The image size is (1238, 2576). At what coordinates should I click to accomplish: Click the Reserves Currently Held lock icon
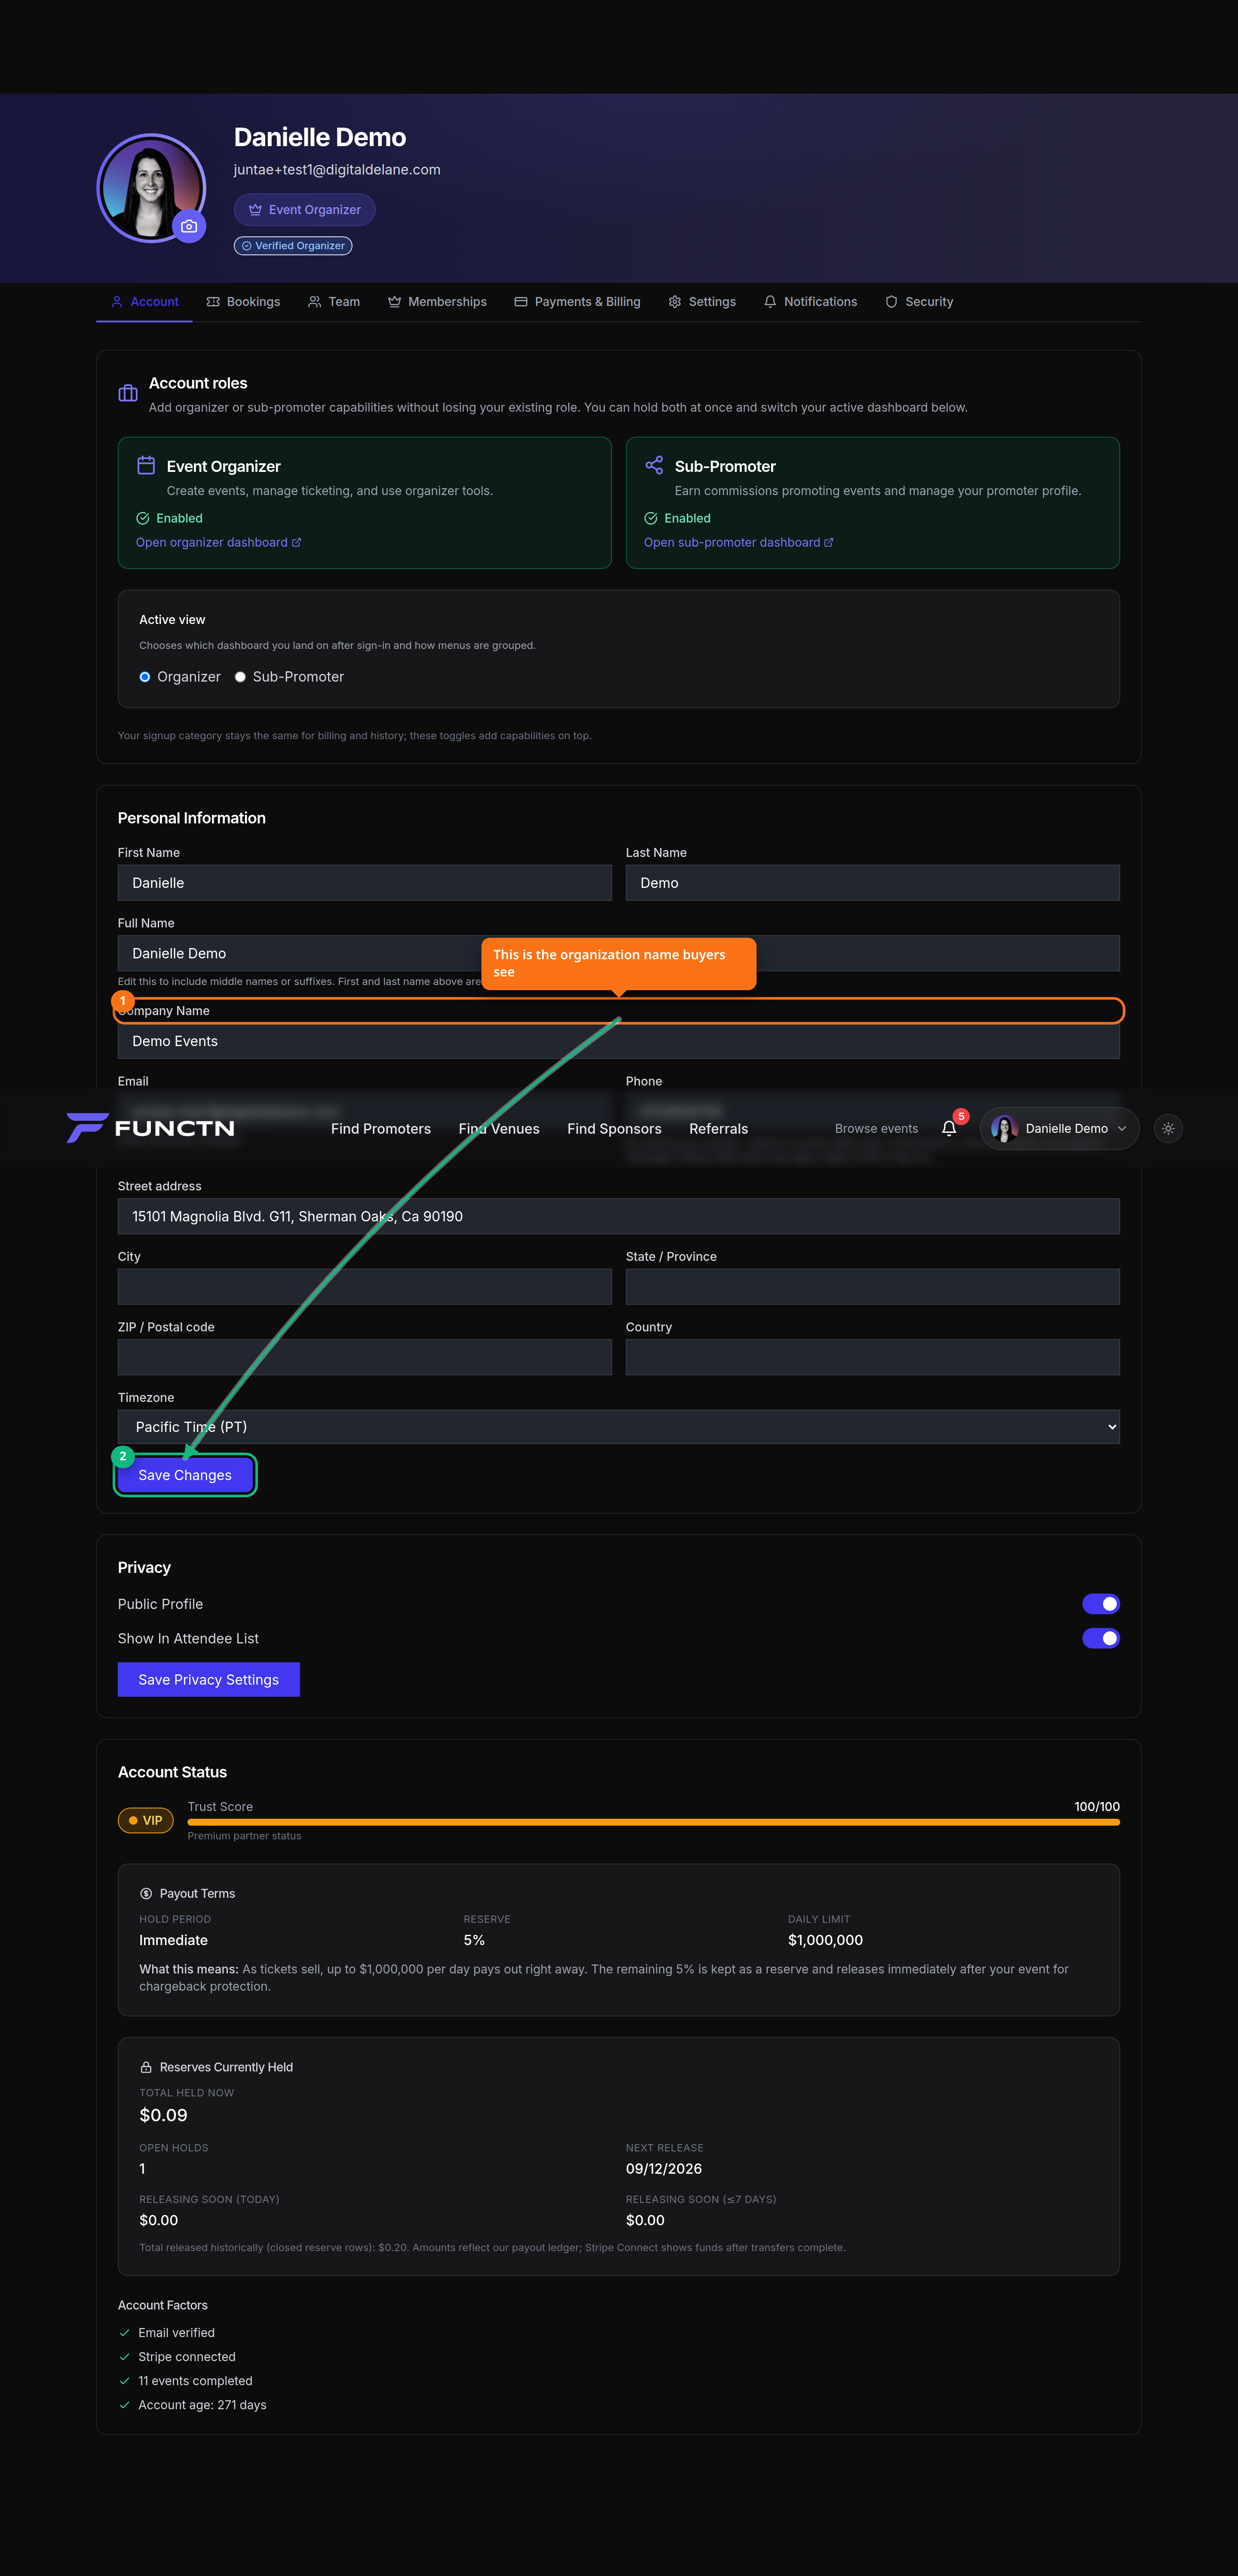point(146,2067)
